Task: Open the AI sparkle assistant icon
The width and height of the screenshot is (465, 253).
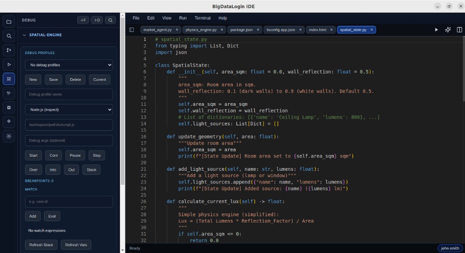Action: point(448,30)
